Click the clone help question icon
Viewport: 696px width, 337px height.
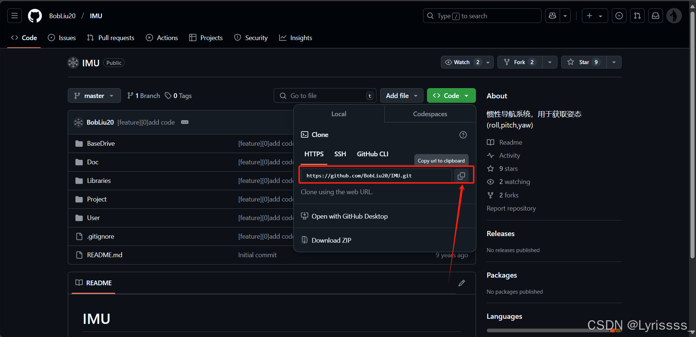pos(463,135)
